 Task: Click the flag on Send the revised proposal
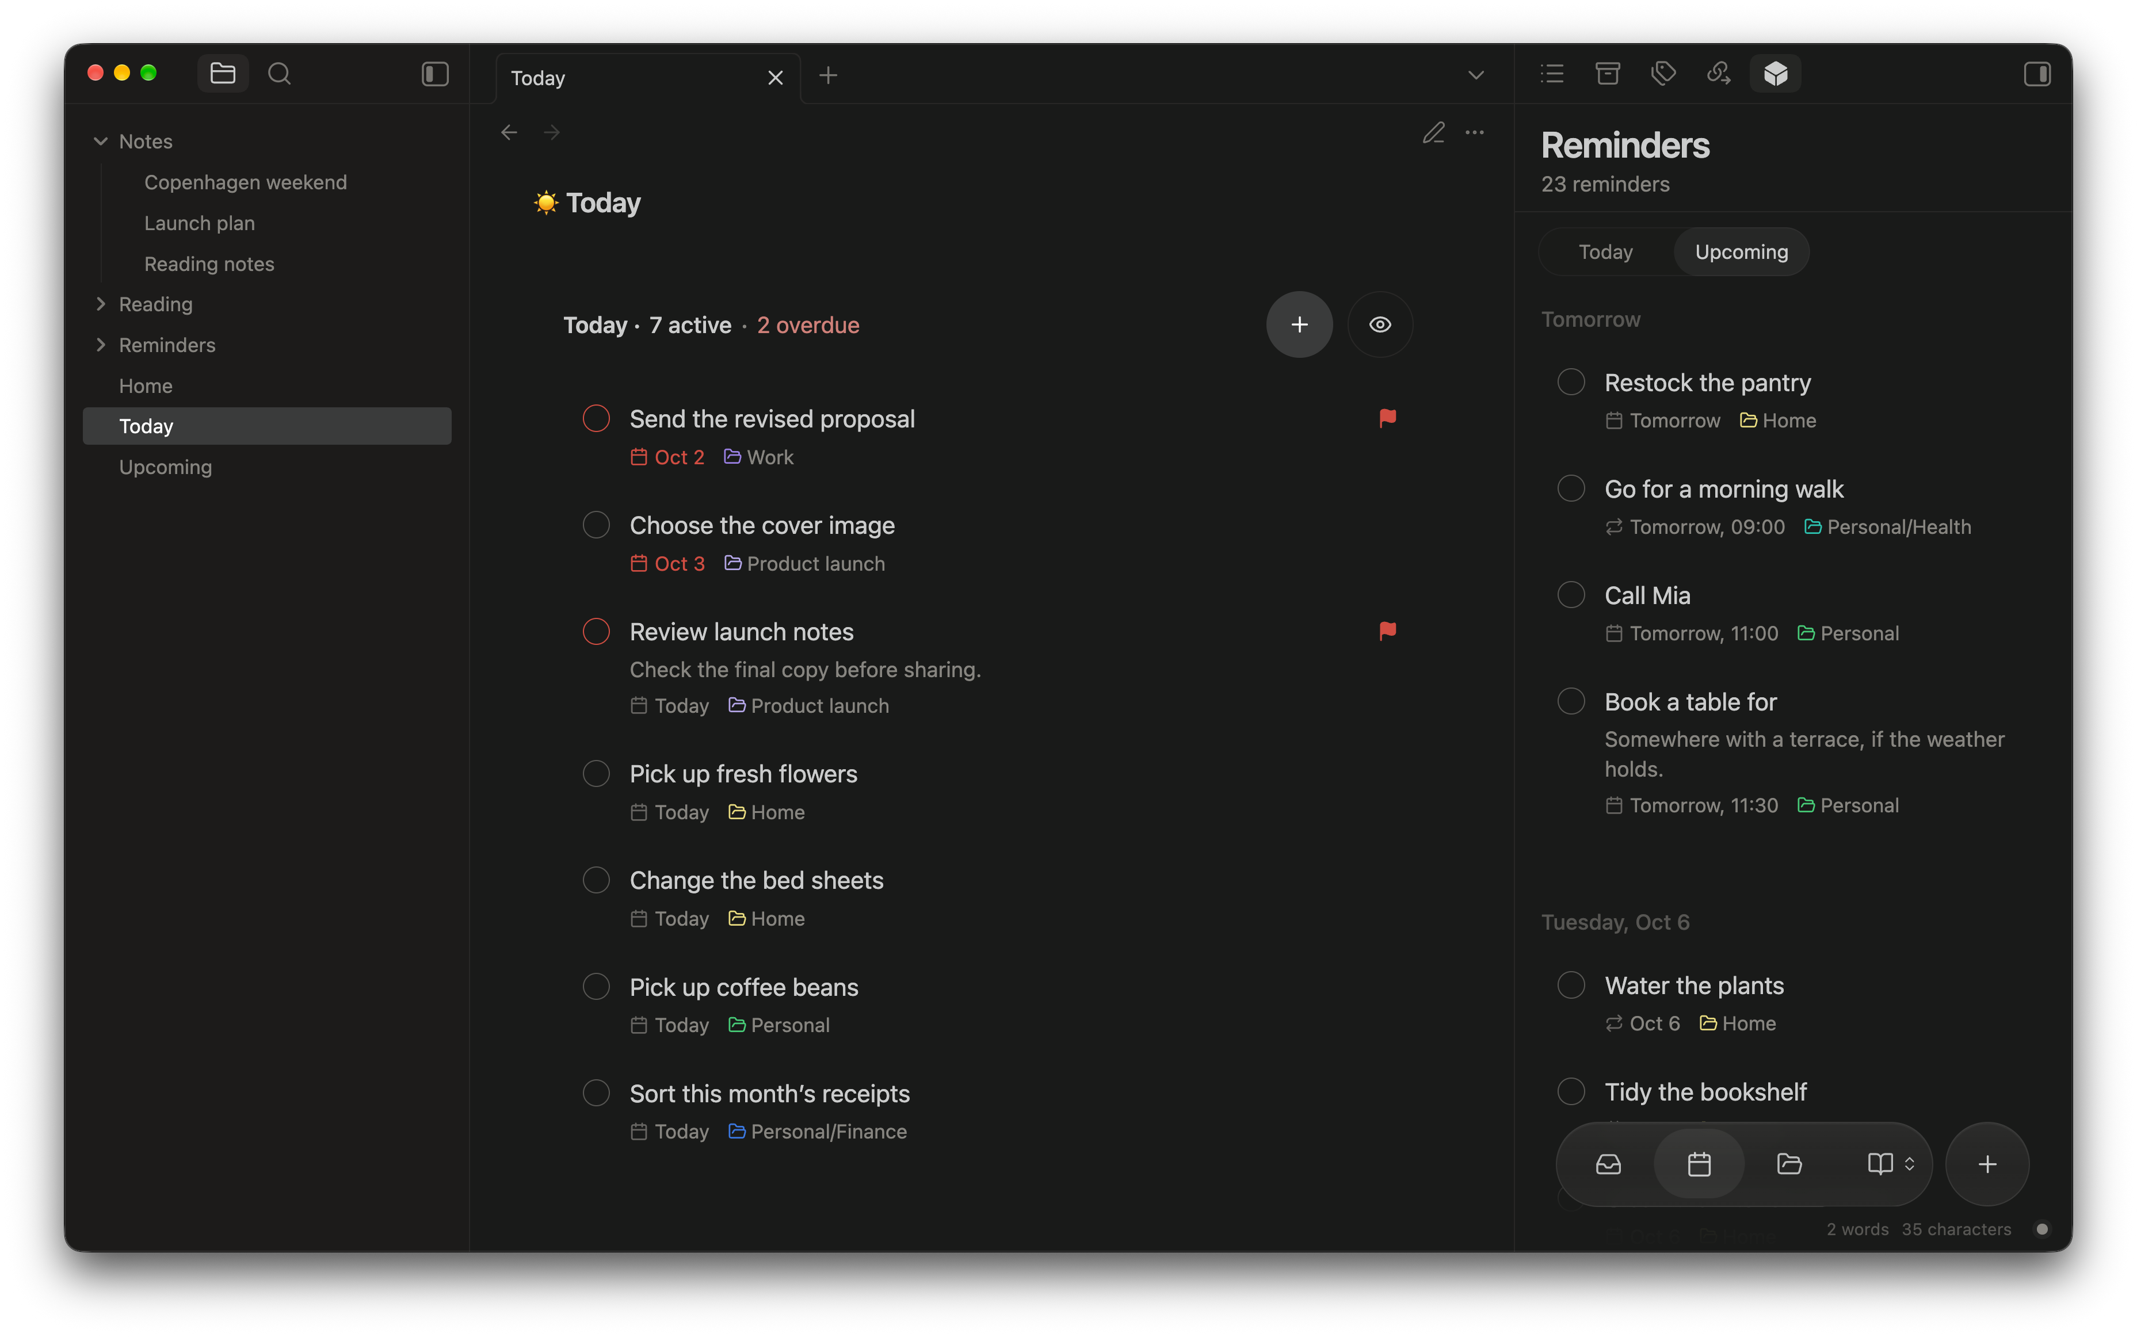(x=1387, y=417)
